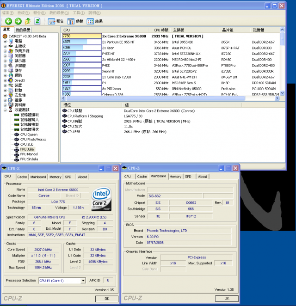Click the CPU FSB field row
This screenshot has height=306, width=296.
click(x=173, y=132)
